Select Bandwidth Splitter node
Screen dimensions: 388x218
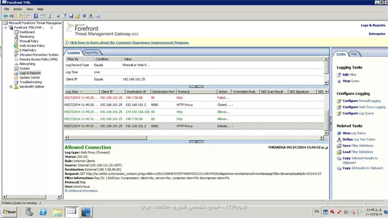(32, 86)
